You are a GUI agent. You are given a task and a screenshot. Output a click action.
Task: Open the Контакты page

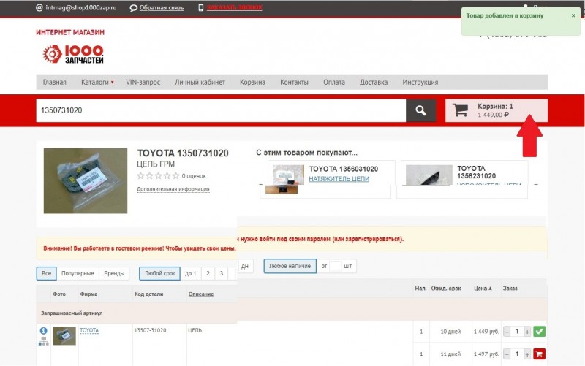(x=295, y=82)
